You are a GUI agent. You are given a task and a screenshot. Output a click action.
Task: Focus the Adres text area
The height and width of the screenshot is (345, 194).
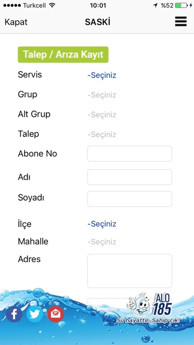(130, 271)
